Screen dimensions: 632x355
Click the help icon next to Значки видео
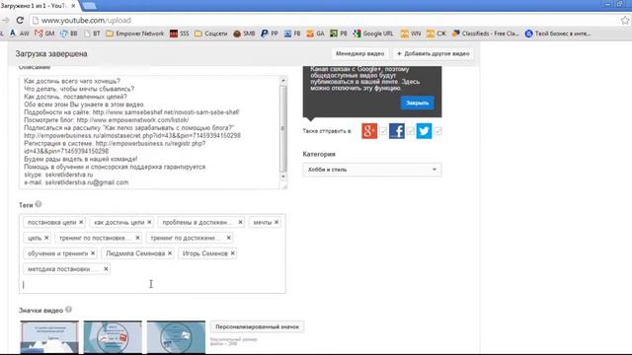[x=68, y=310]
